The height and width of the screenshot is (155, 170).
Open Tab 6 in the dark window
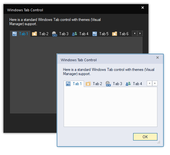(120, 34)
